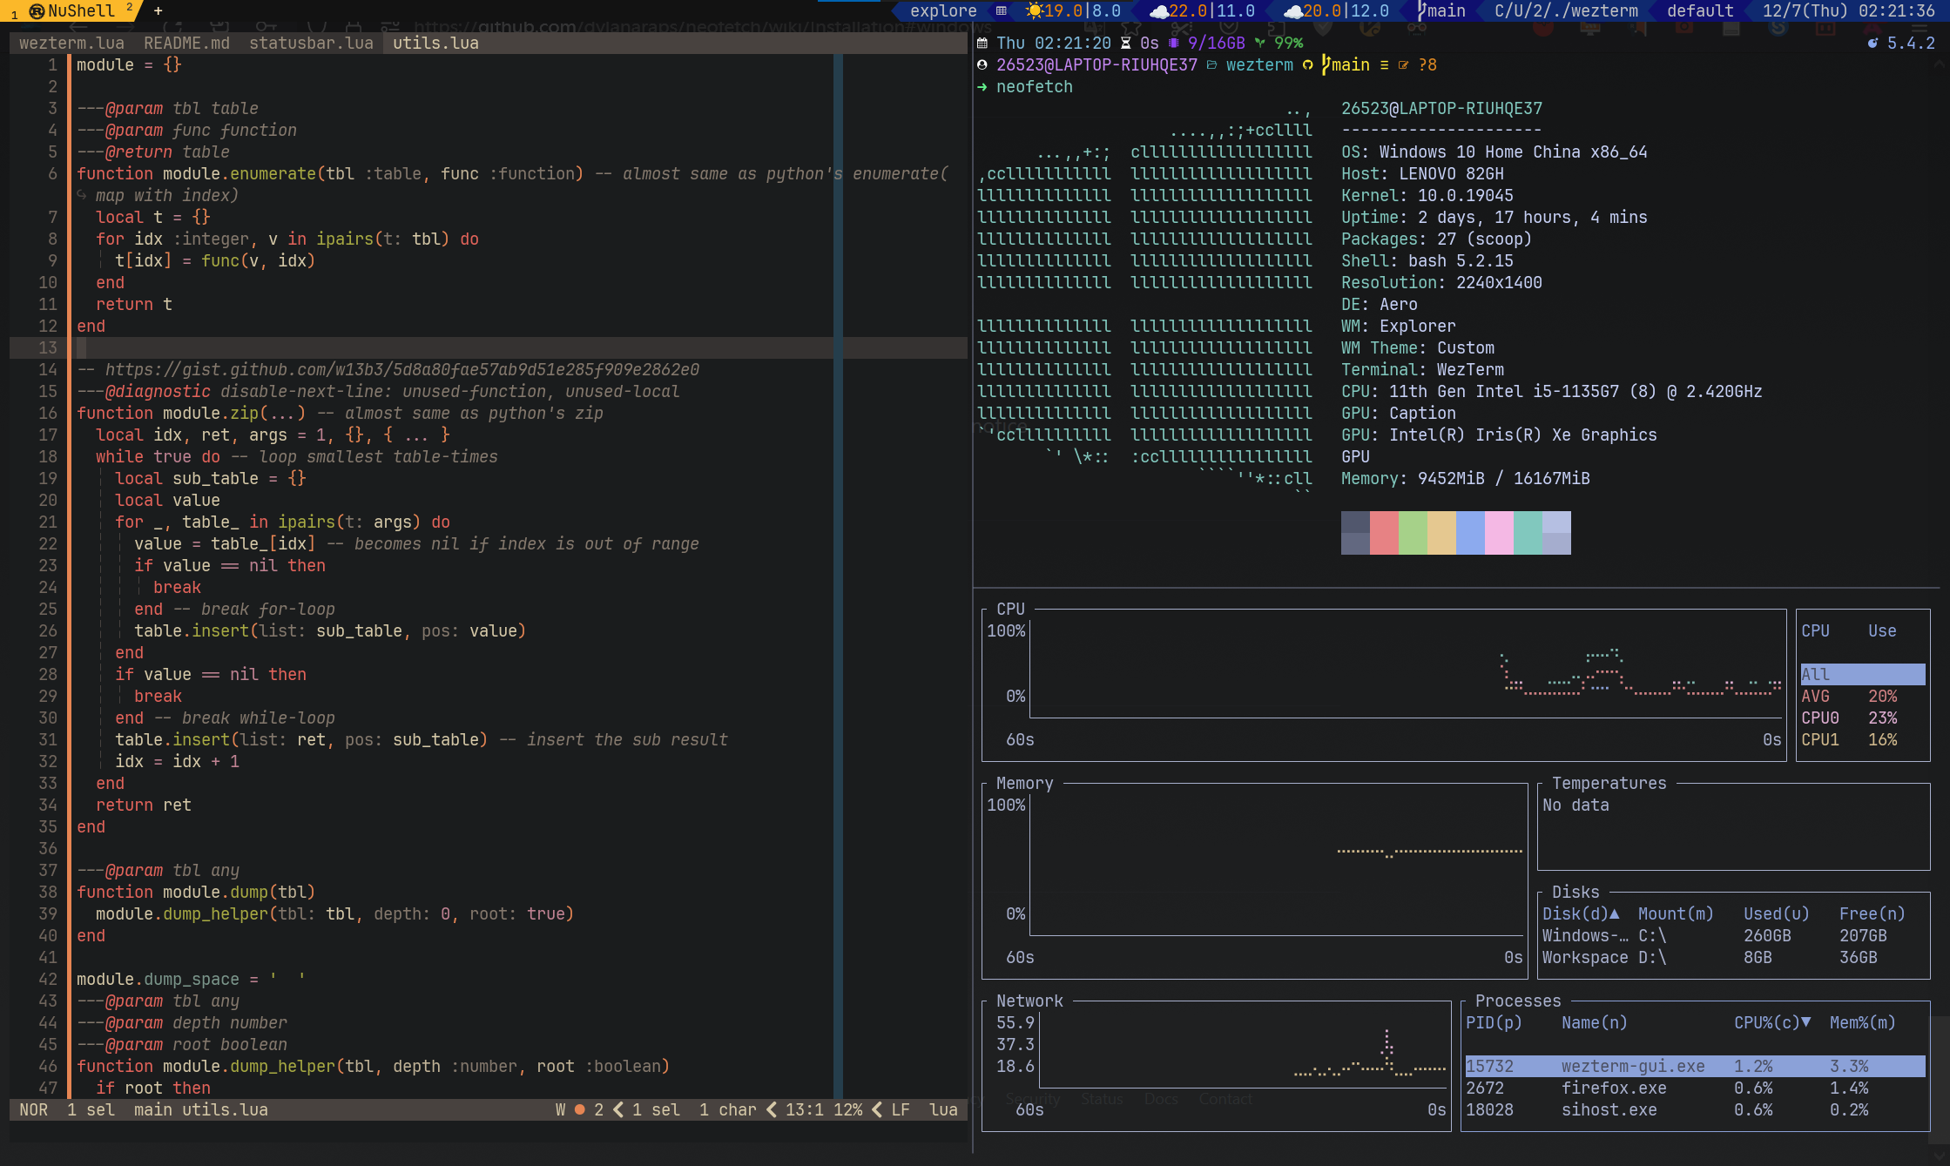Click the purple memory chip icon
Screen dimensions: 1950x1166
click(1173, 43)
